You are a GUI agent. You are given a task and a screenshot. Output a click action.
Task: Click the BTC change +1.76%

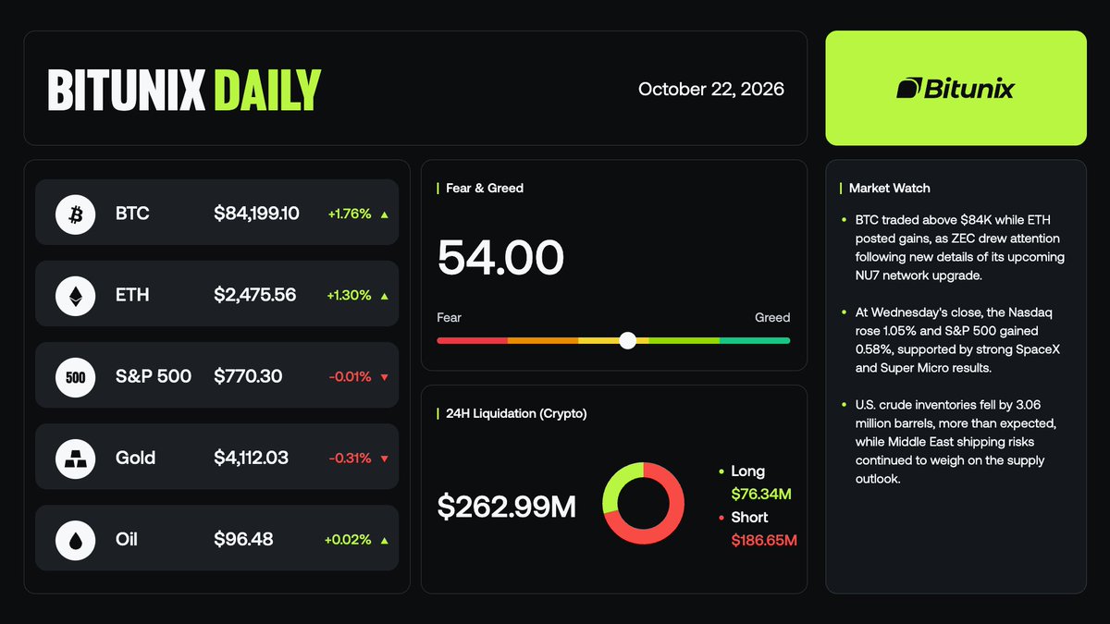point(349,214)
